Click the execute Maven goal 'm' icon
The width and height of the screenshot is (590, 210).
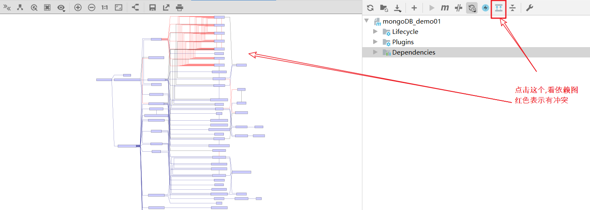click(445, 7)
